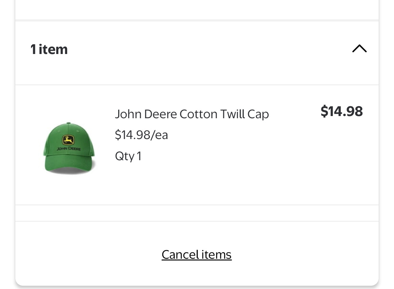394x289 pixels.
Task: Tap the yellow deer logo on the cap
Action: tap(68, 140)
